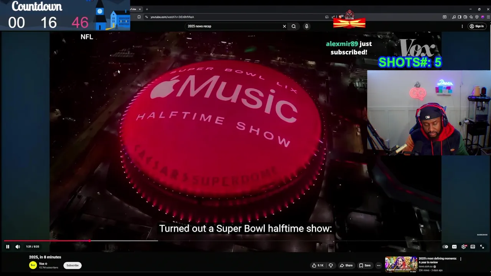Toggle the autoplay switch in player controls
The height and width of the screenshot is (276, 491).
[445, 247]
